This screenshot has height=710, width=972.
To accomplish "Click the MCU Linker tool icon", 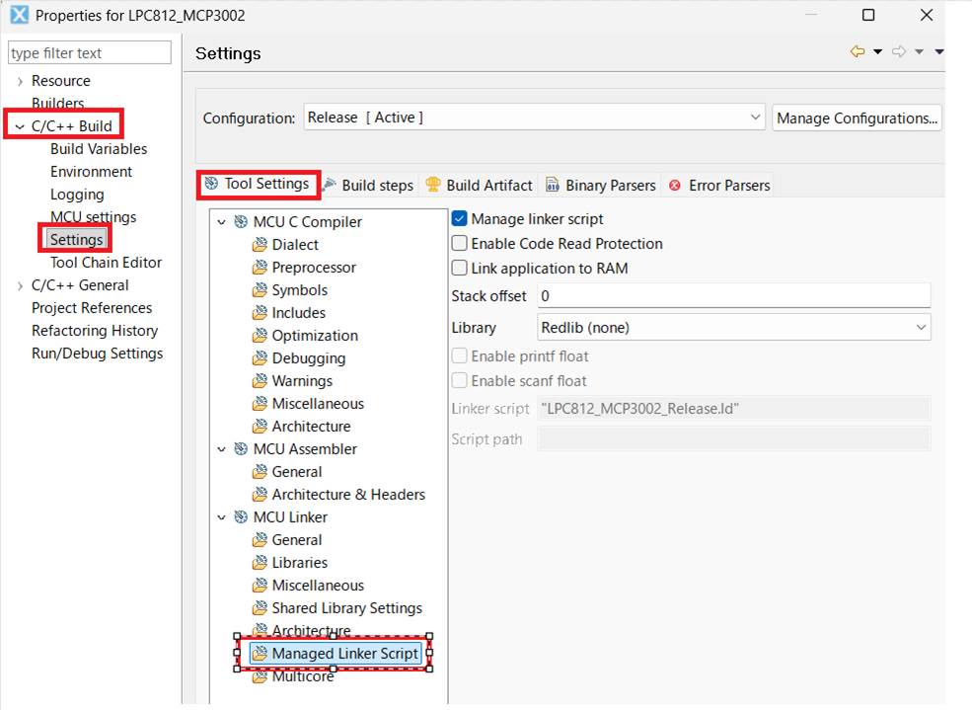I will 240,517.
